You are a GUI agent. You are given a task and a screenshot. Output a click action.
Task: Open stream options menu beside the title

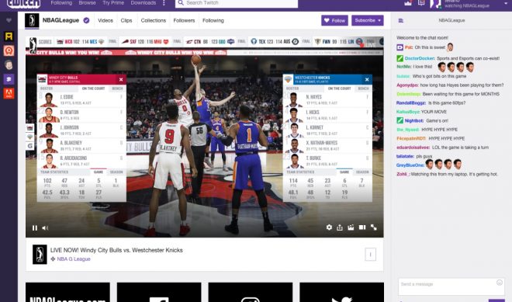[370, 255]
